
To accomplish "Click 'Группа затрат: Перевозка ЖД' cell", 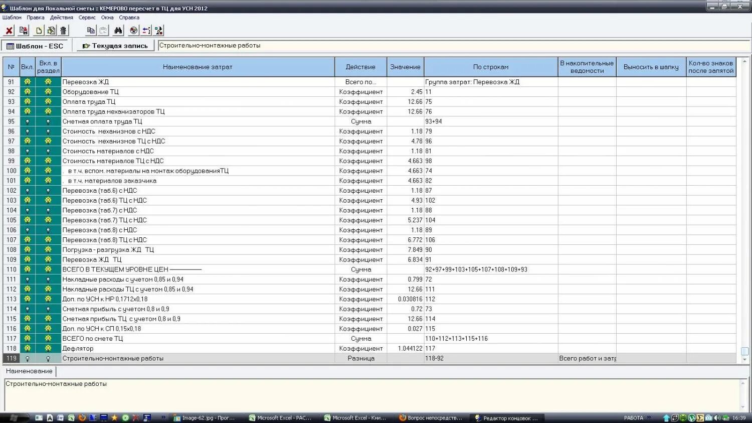I will click(x=491, y=82).
